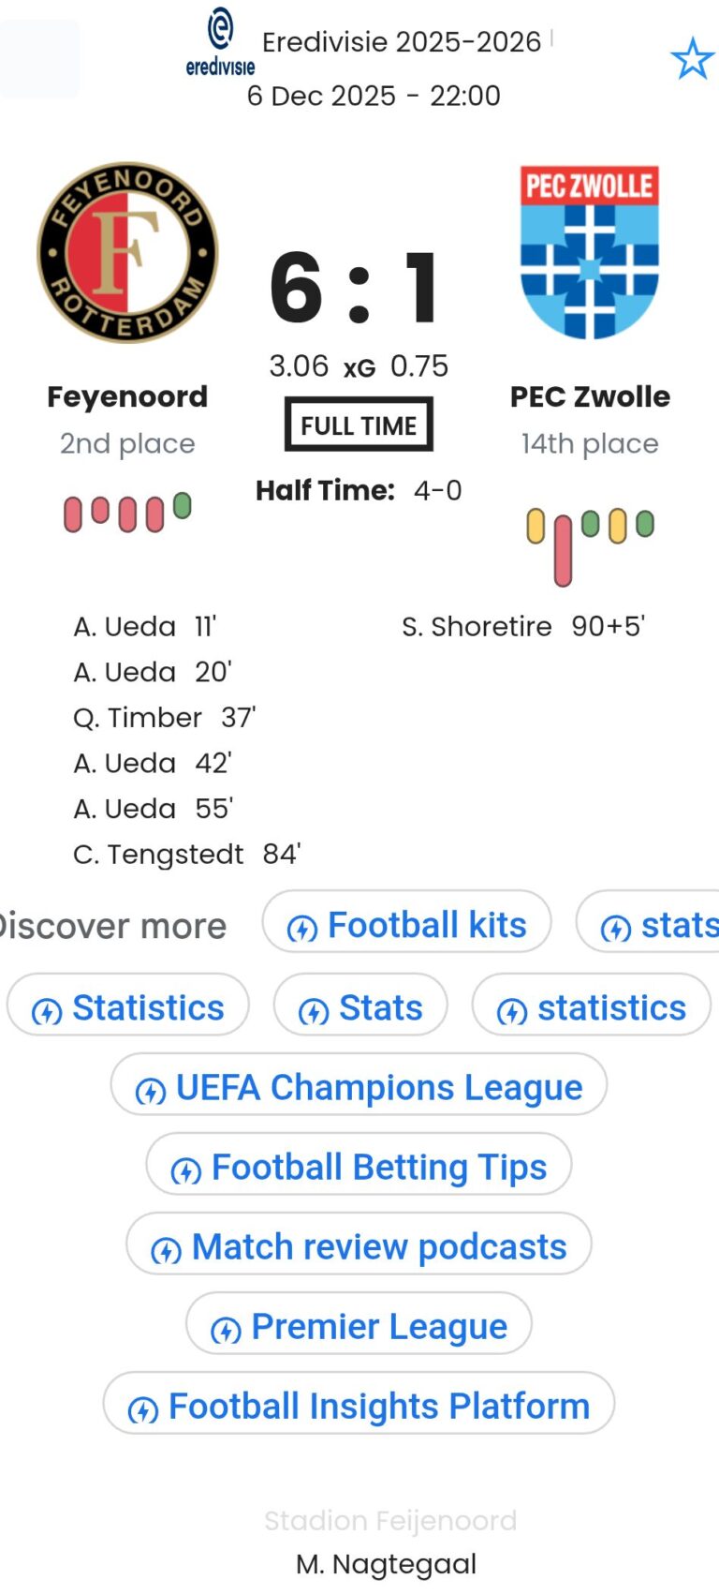Open scorer S. Shoretire 90+5' entry

tap(523, 626)
